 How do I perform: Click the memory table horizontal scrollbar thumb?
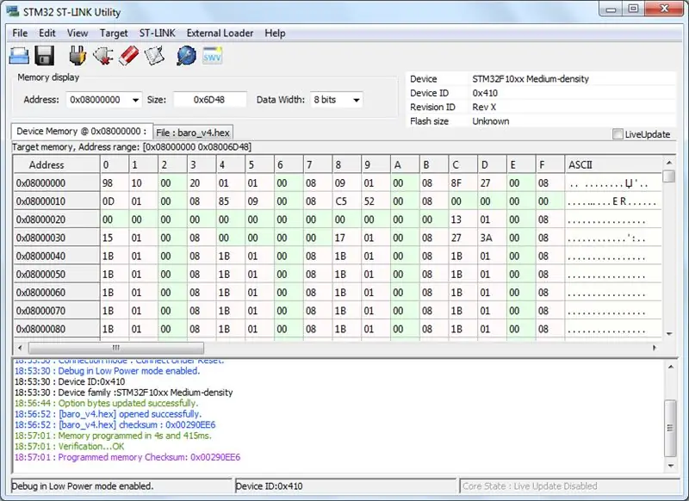[116, 348]
